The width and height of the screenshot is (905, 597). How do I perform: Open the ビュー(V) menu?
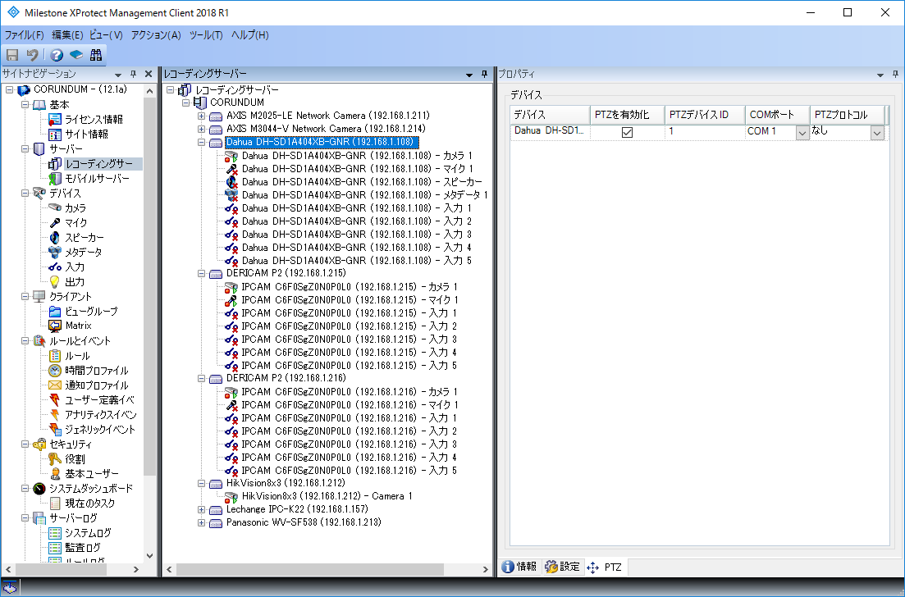click(106, 35)
